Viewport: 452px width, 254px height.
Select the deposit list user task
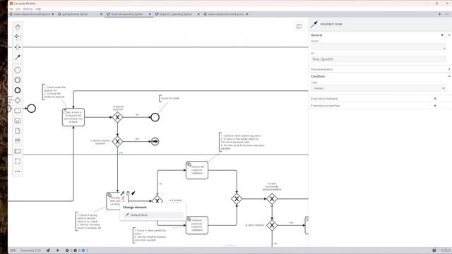click(x=73, y=117)
